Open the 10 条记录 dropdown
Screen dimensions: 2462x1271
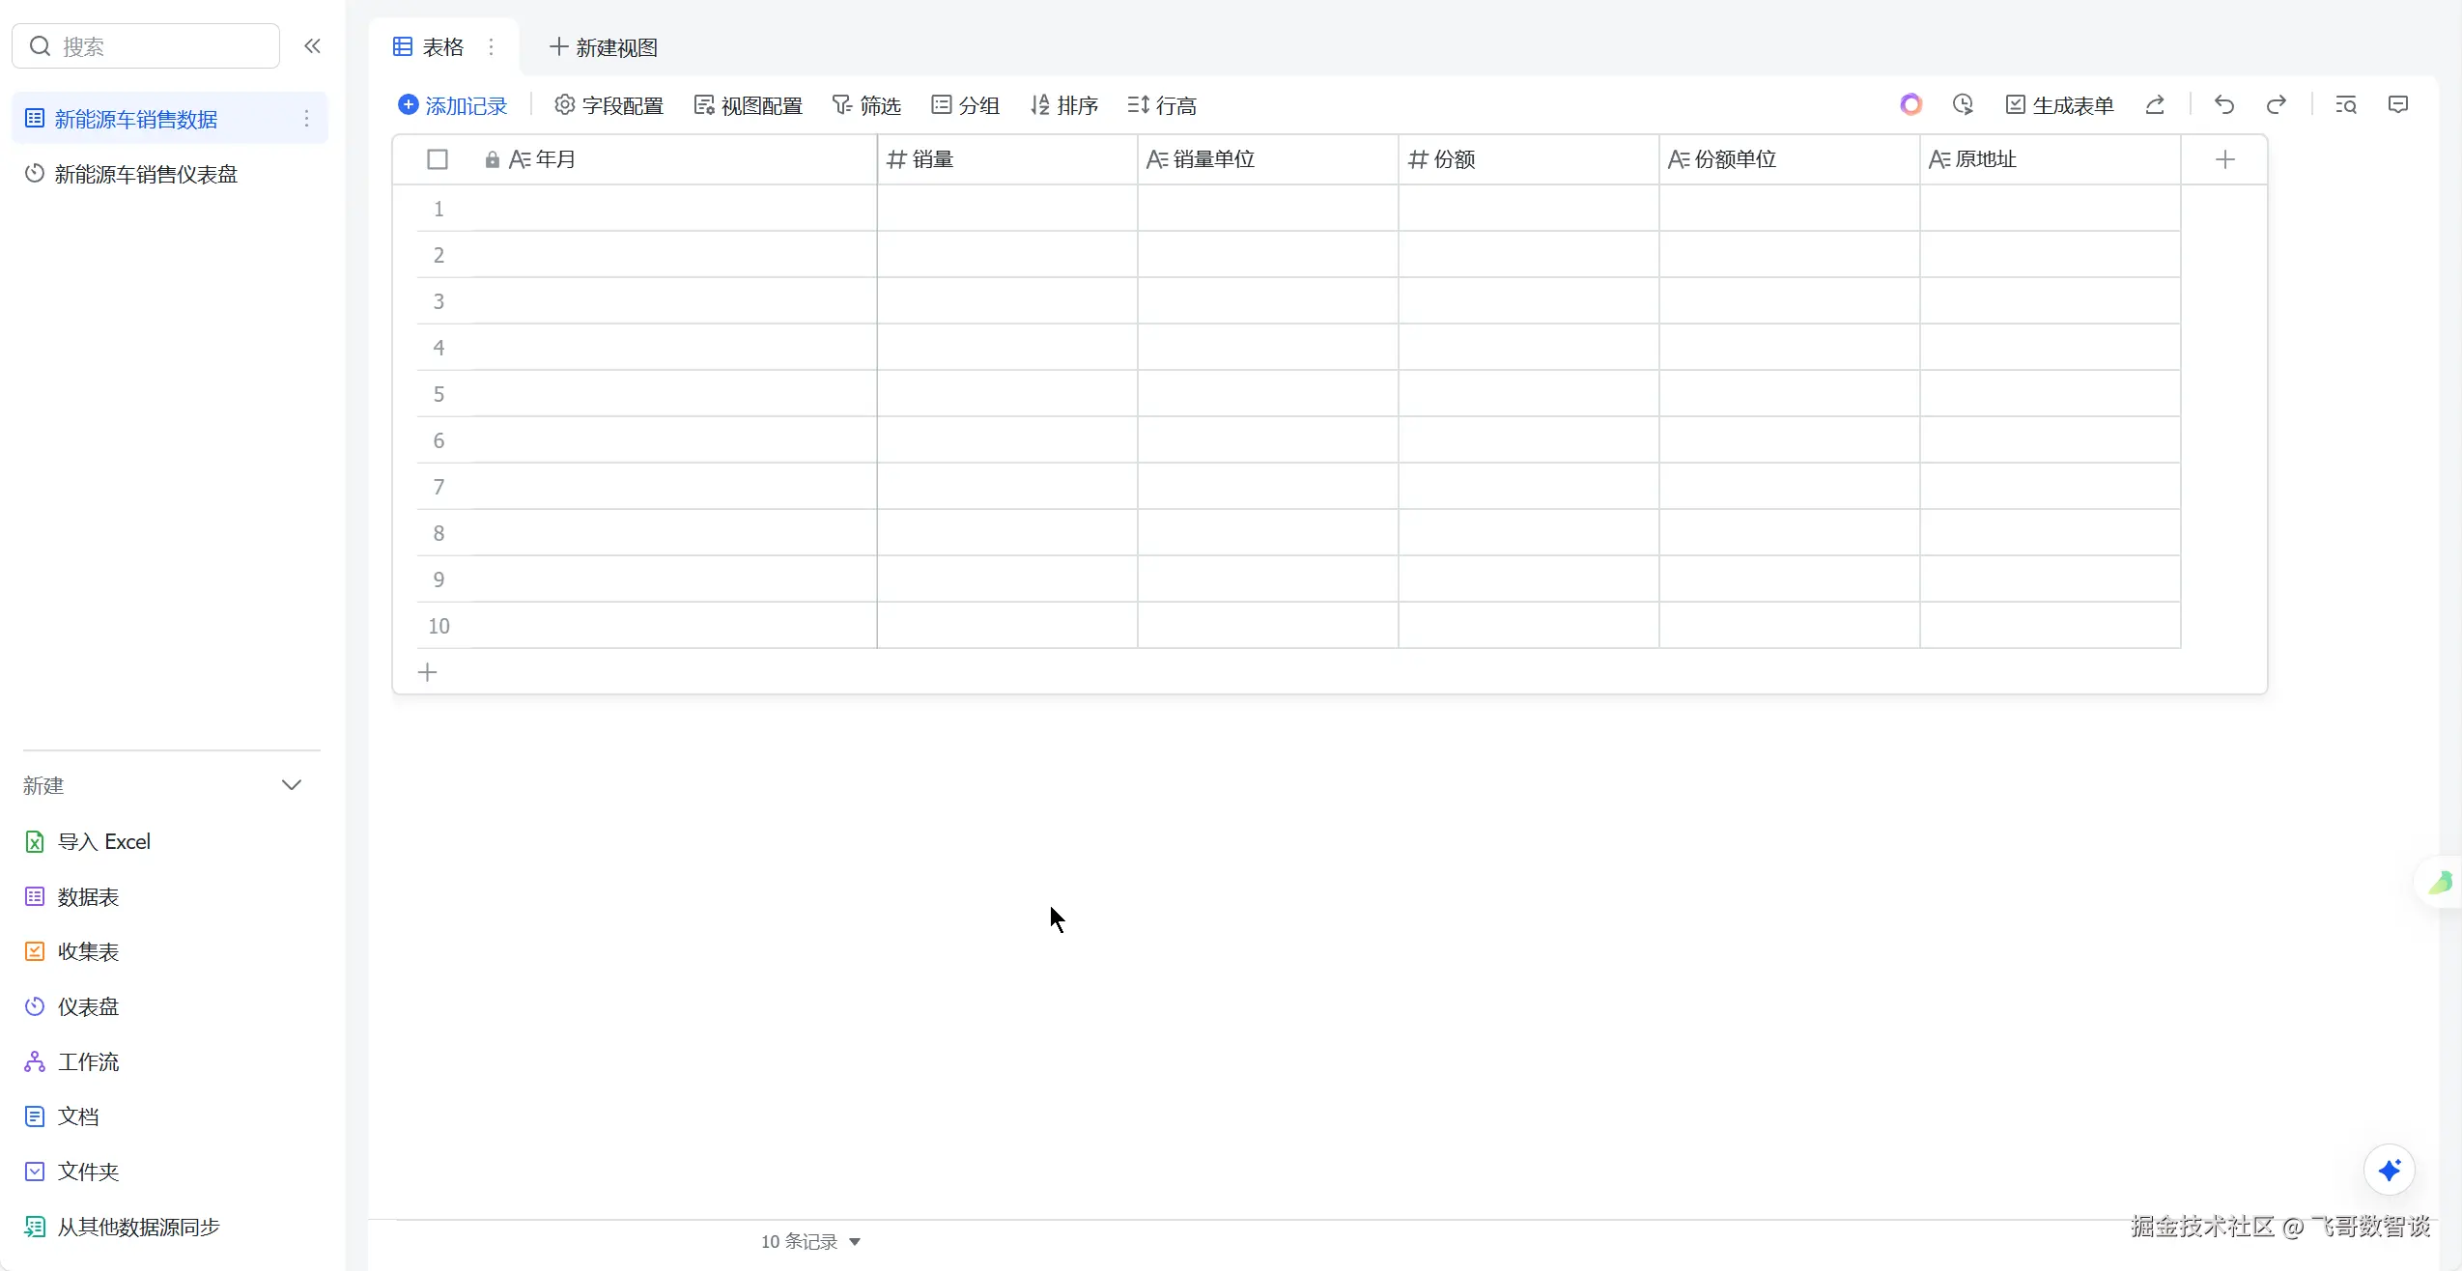pos(809,1241)
